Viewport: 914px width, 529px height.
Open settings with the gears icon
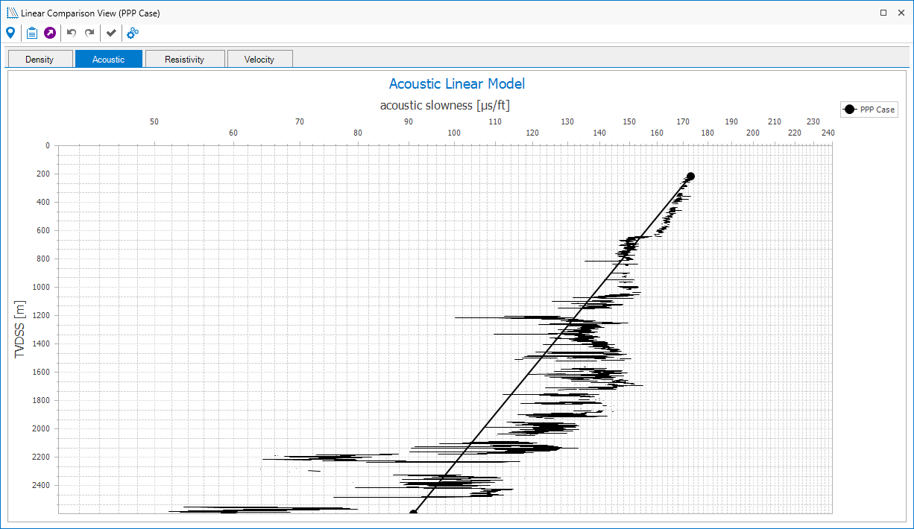pos(133,33)
